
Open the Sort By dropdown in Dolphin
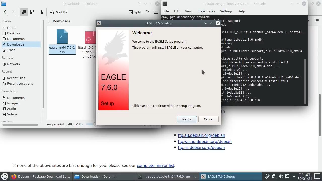(58, 12)
